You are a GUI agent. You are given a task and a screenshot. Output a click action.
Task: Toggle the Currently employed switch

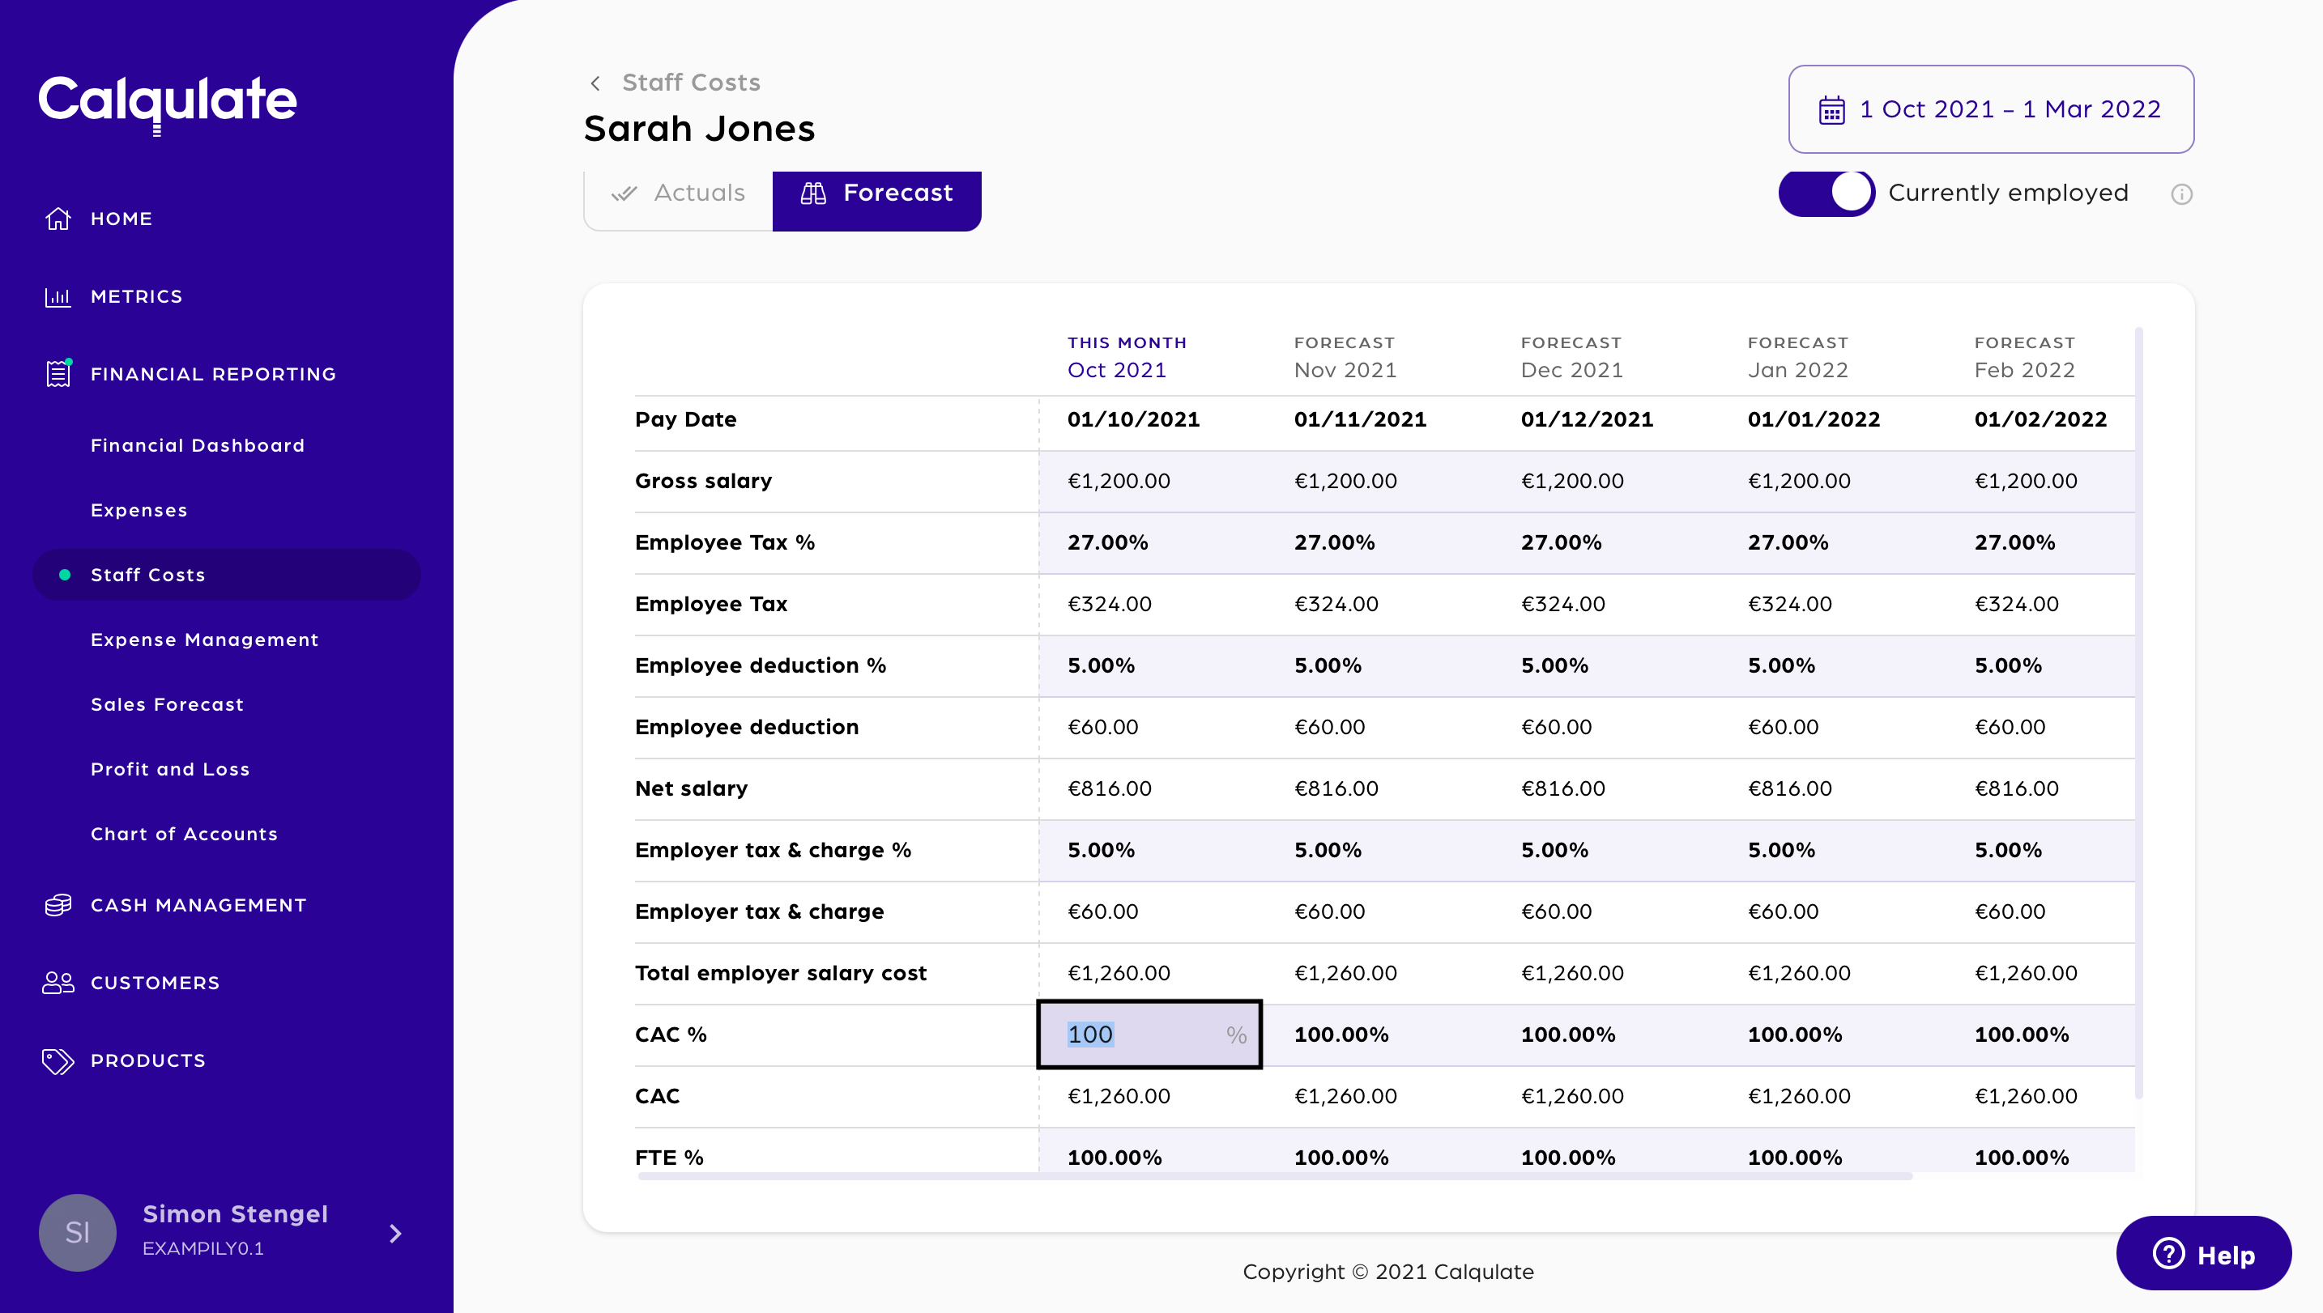1826,193
